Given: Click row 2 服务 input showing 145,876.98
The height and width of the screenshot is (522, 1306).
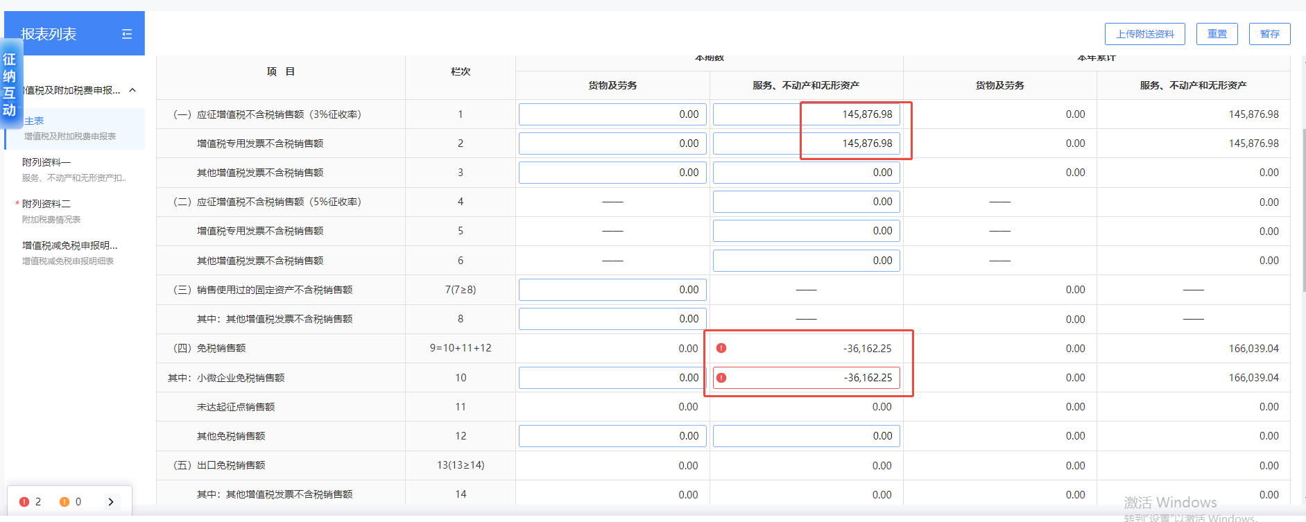Looking at the screenshot, I should 806,143.
